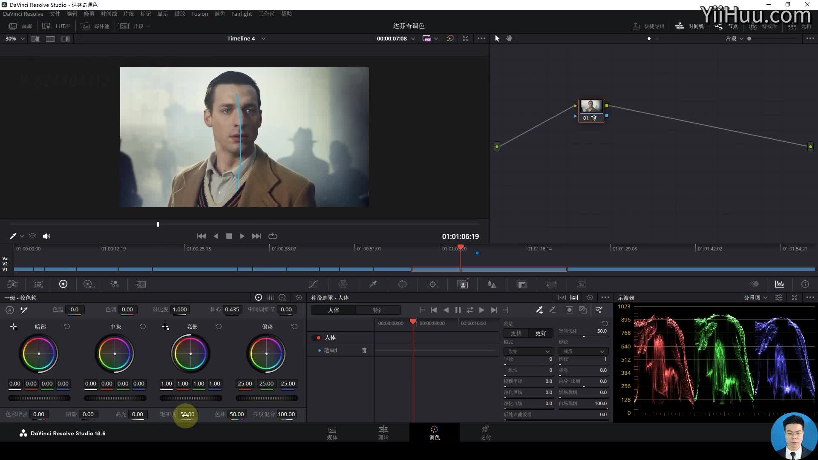
Task: Play the viewer clip forward
Action: pyautogui.click(x=242, y=236)
